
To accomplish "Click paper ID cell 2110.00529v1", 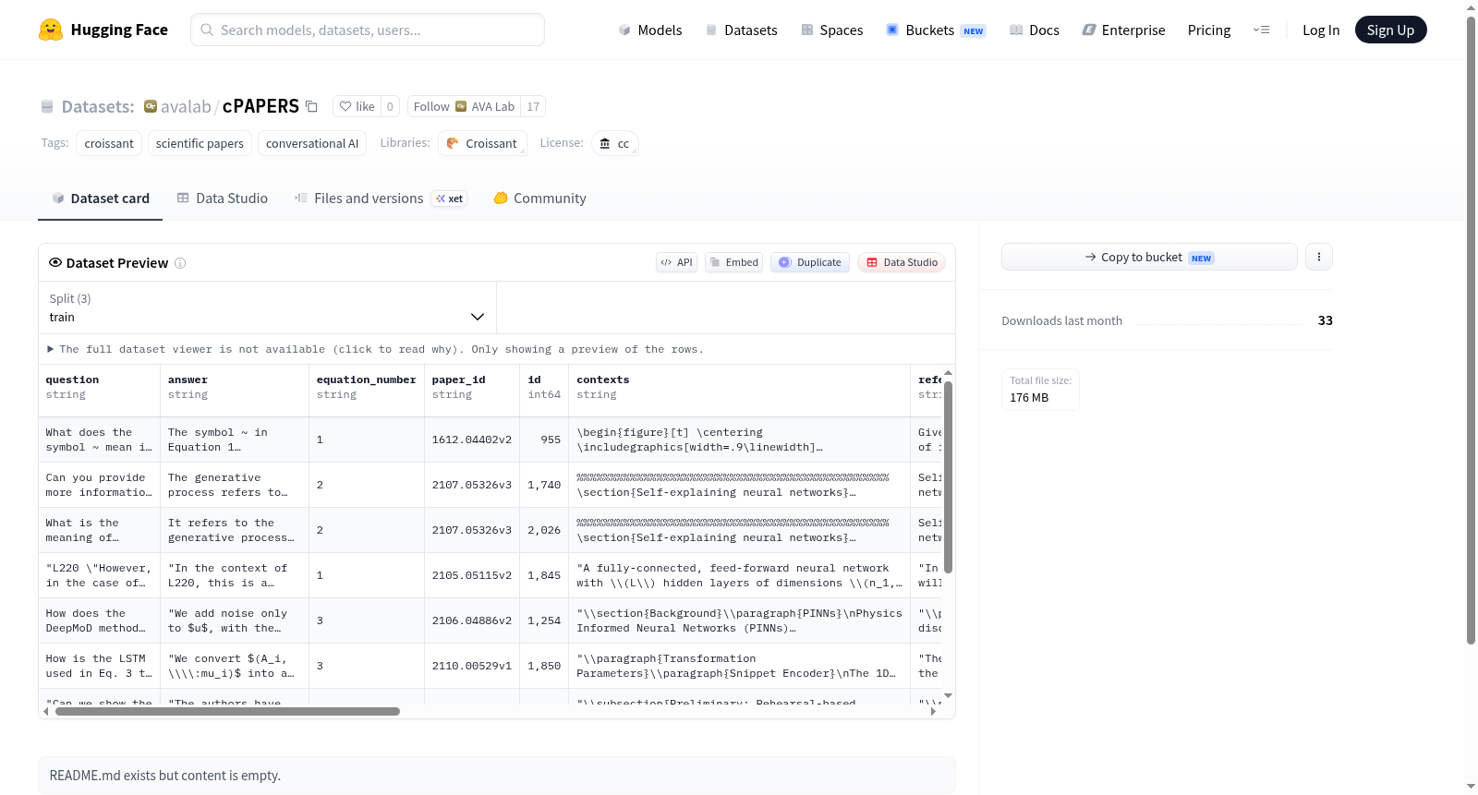I will point(472,666).
